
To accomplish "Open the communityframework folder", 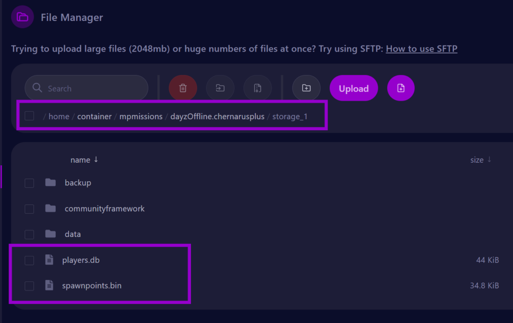I will [104, 209].
